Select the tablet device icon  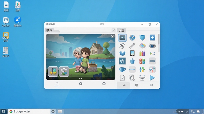pos(132,53)
